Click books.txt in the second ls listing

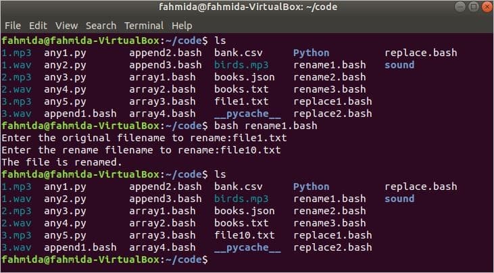pos(241,223)
